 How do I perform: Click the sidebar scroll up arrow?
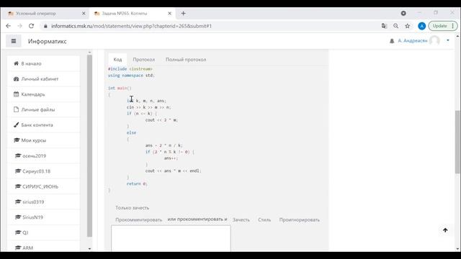pos(89,53)
